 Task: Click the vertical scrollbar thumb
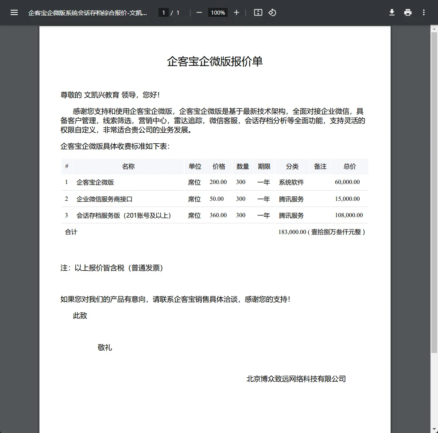[x=434, y=192]
